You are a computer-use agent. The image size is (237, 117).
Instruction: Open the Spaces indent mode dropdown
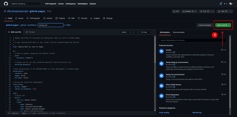click(x=126, y=32)
